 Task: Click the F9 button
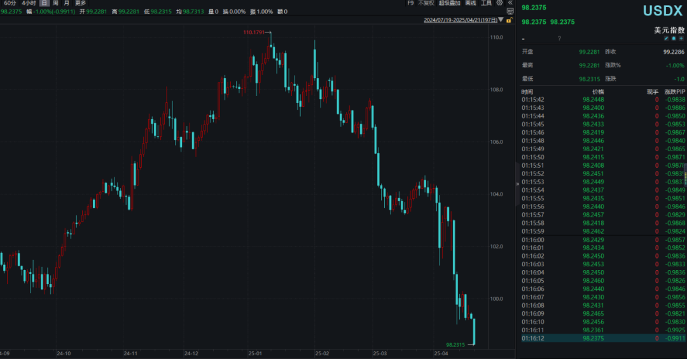[x=410, y=3]
